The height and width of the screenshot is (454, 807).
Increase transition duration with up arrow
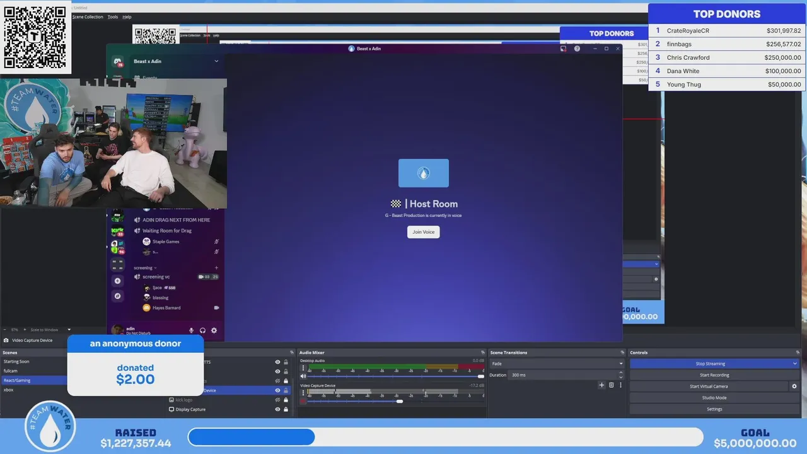click(x=620, y=373)
